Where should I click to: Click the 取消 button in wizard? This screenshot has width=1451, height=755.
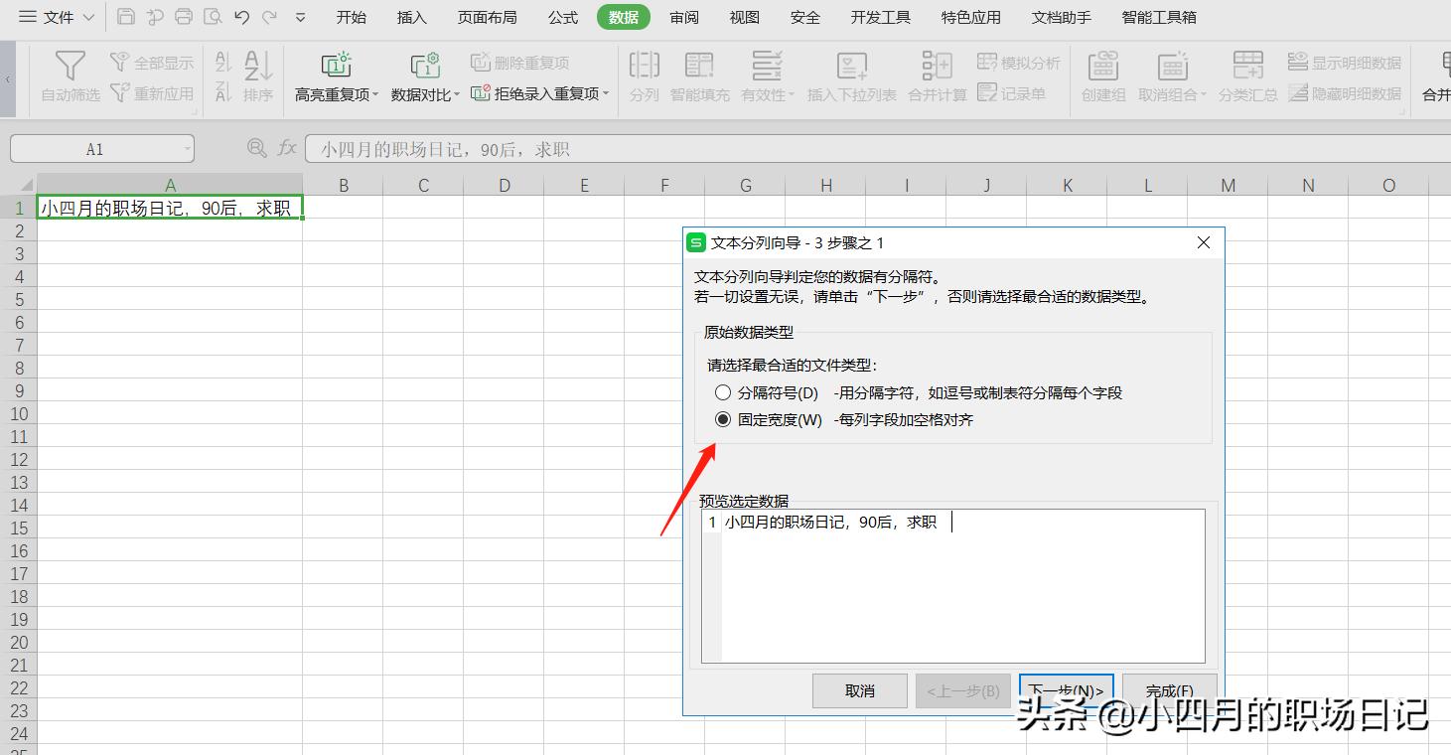[x=858, y=689]
